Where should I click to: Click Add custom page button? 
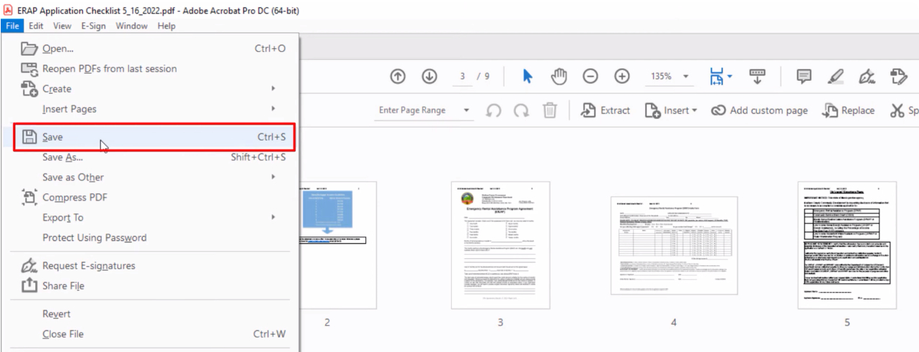pyautogui.click(x=759, y=110)
